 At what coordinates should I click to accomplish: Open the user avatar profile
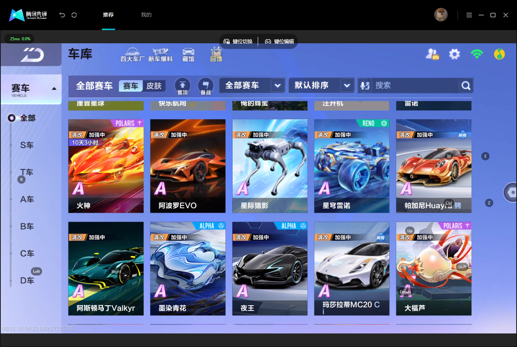(x=441, y=15)
